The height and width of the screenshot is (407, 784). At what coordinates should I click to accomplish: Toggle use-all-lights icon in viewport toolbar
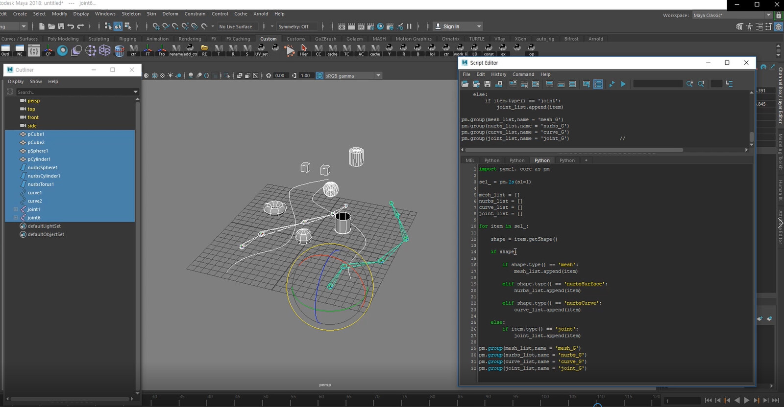(x=170, y=76)
